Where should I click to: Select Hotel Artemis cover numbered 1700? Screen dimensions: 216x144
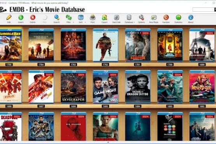(170, 45)
